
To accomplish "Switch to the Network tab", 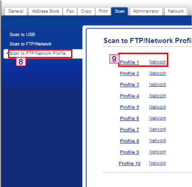I will click(x=176, y=11).
